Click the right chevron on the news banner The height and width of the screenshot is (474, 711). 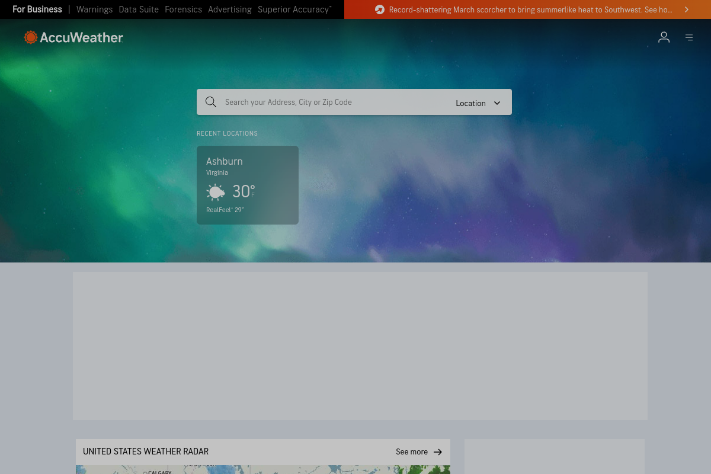tap(686, 9)
